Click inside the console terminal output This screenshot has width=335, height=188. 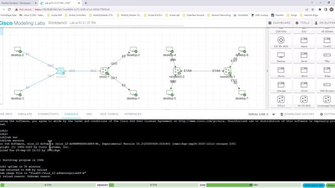[167, 150]
